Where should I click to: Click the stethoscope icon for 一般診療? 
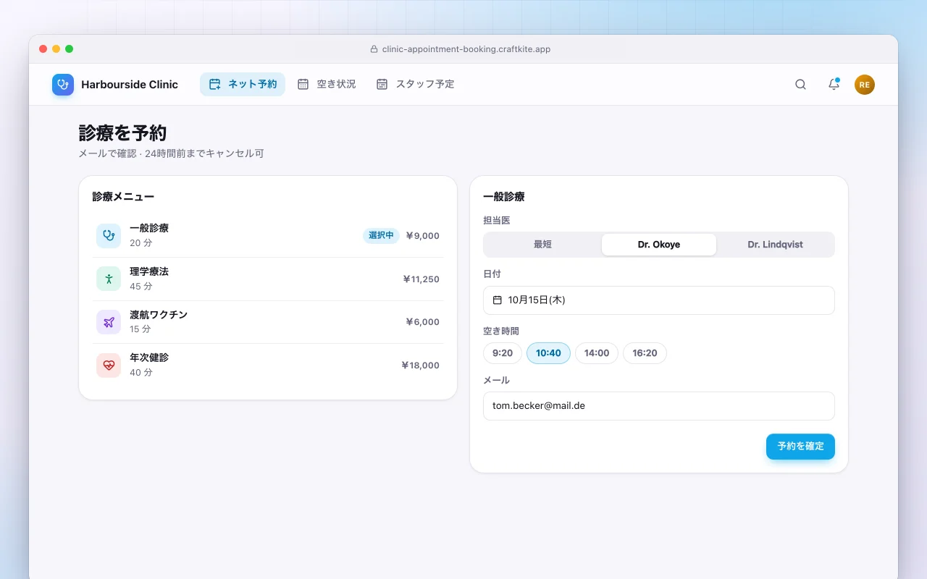pos(109,235)
